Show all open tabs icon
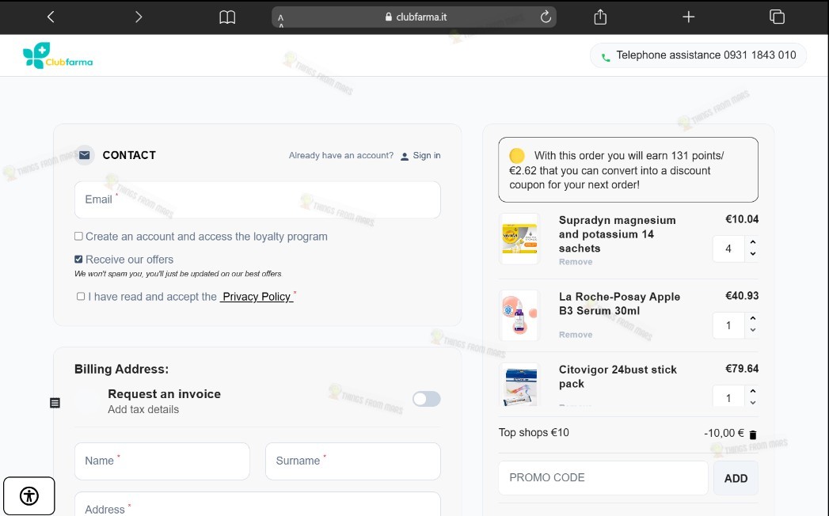 (777, 17)
